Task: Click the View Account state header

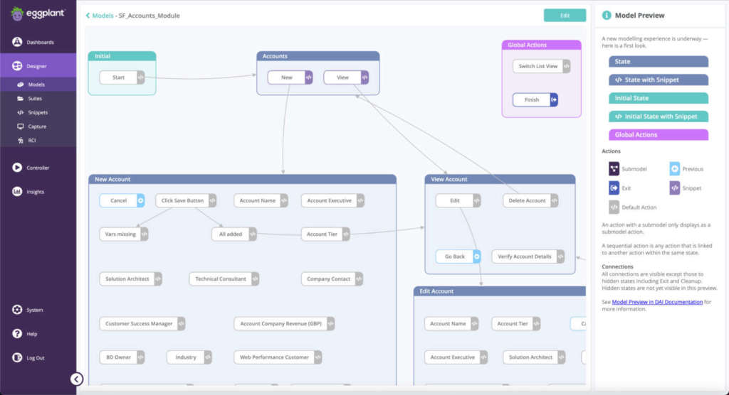Action: pos(500,179)
